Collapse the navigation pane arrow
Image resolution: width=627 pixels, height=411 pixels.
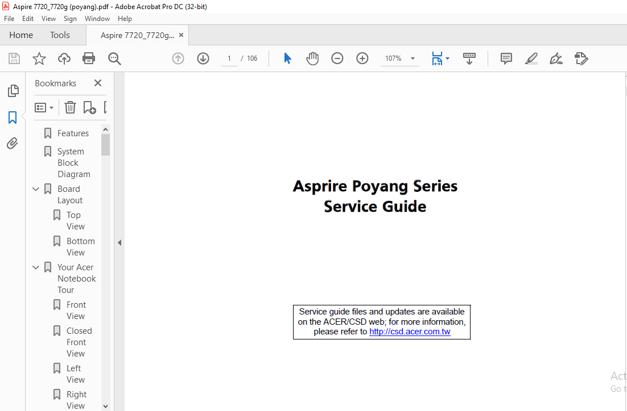119,242
